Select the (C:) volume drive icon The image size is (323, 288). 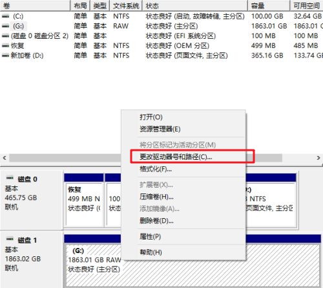[6, 16]
